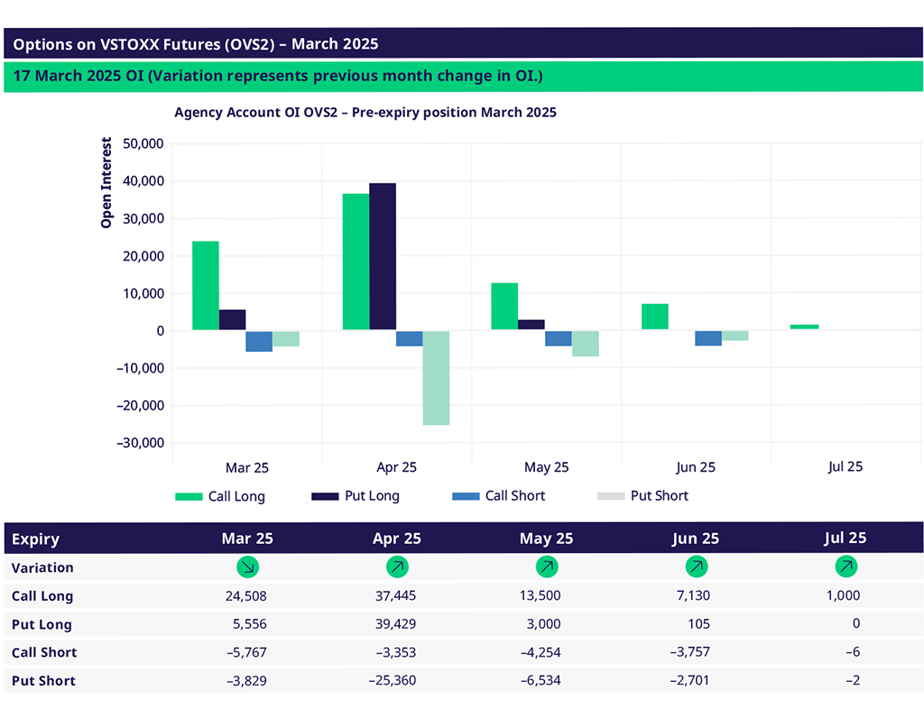Click the Jun 25 x-axis label

point(696,467)
